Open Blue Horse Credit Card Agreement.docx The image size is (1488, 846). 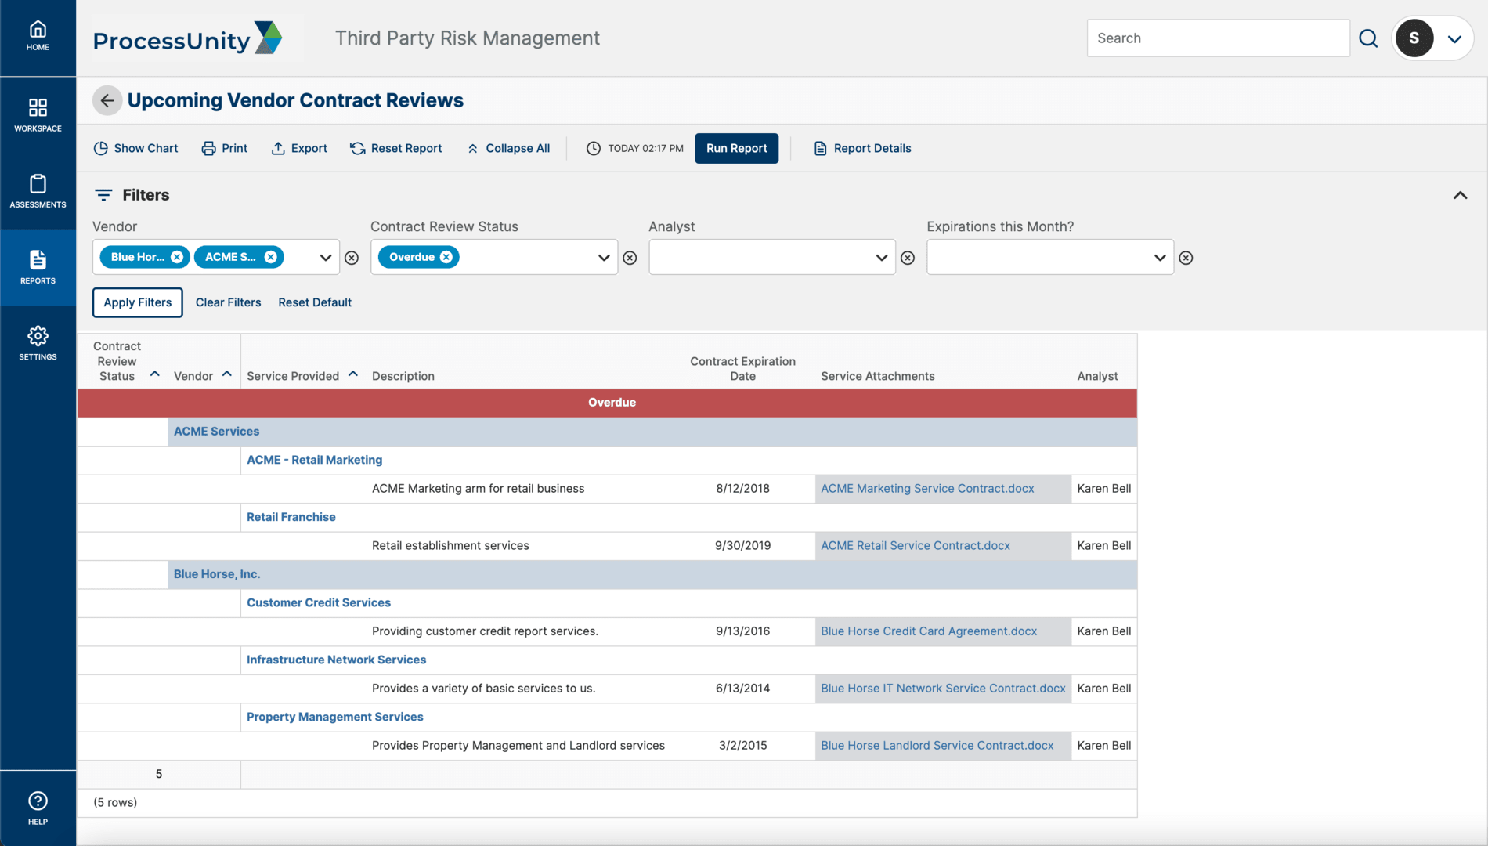tap(929, 631)
